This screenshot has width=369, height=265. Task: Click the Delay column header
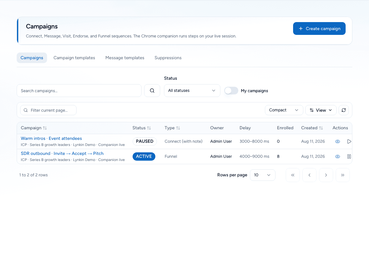(245, 128)
